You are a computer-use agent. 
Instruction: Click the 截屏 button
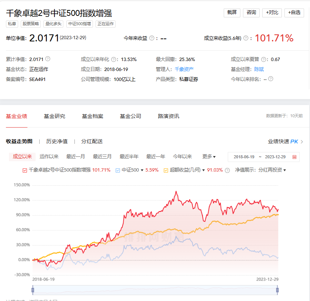pyautogui.click(x=232, y=13)
